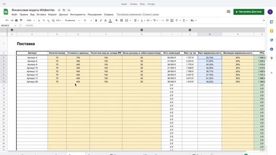Decrease decimal places

click(x=48, y=20)
